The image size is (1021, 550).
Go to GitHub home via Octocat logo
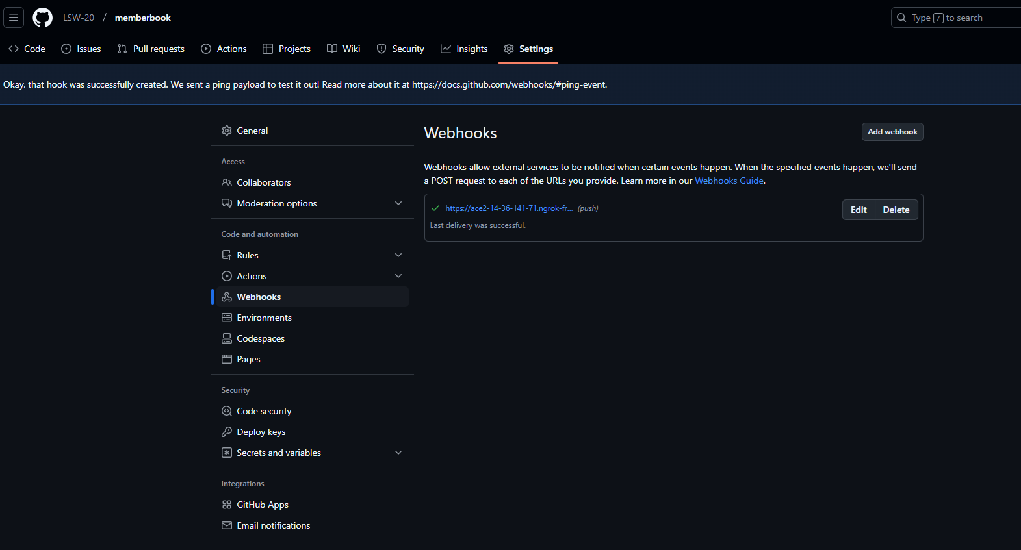click(x=43, y=18)
